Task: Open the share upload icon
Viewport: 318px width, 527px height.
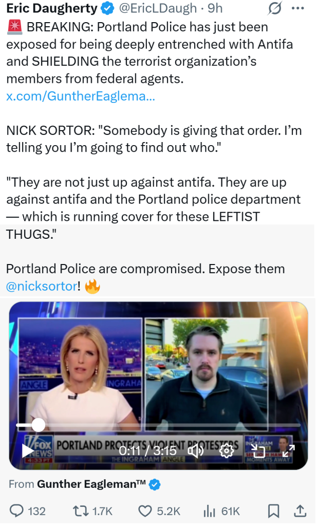Action: pyautogui.click(x=300, y=511)
